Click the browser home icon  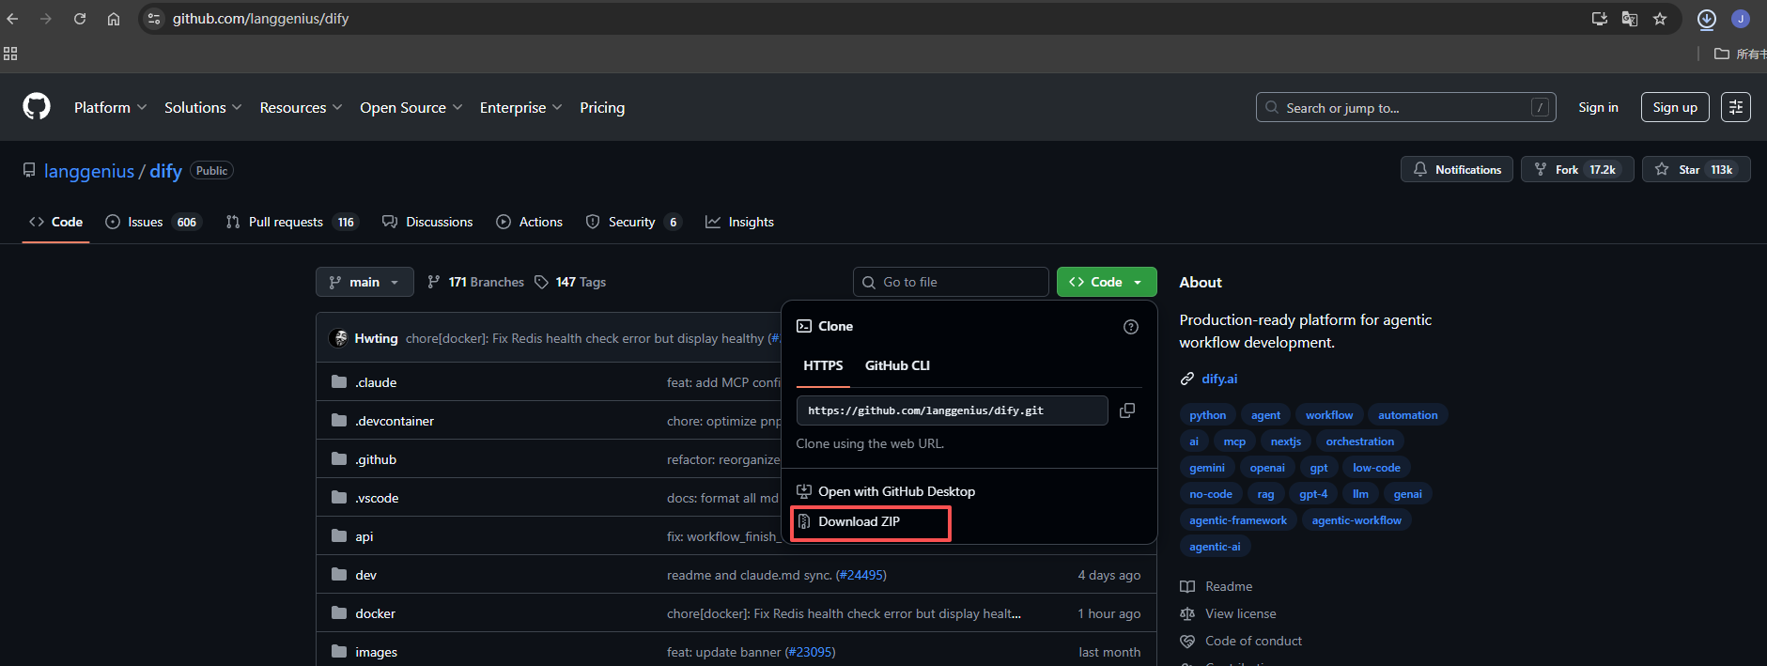click(114, 19)
